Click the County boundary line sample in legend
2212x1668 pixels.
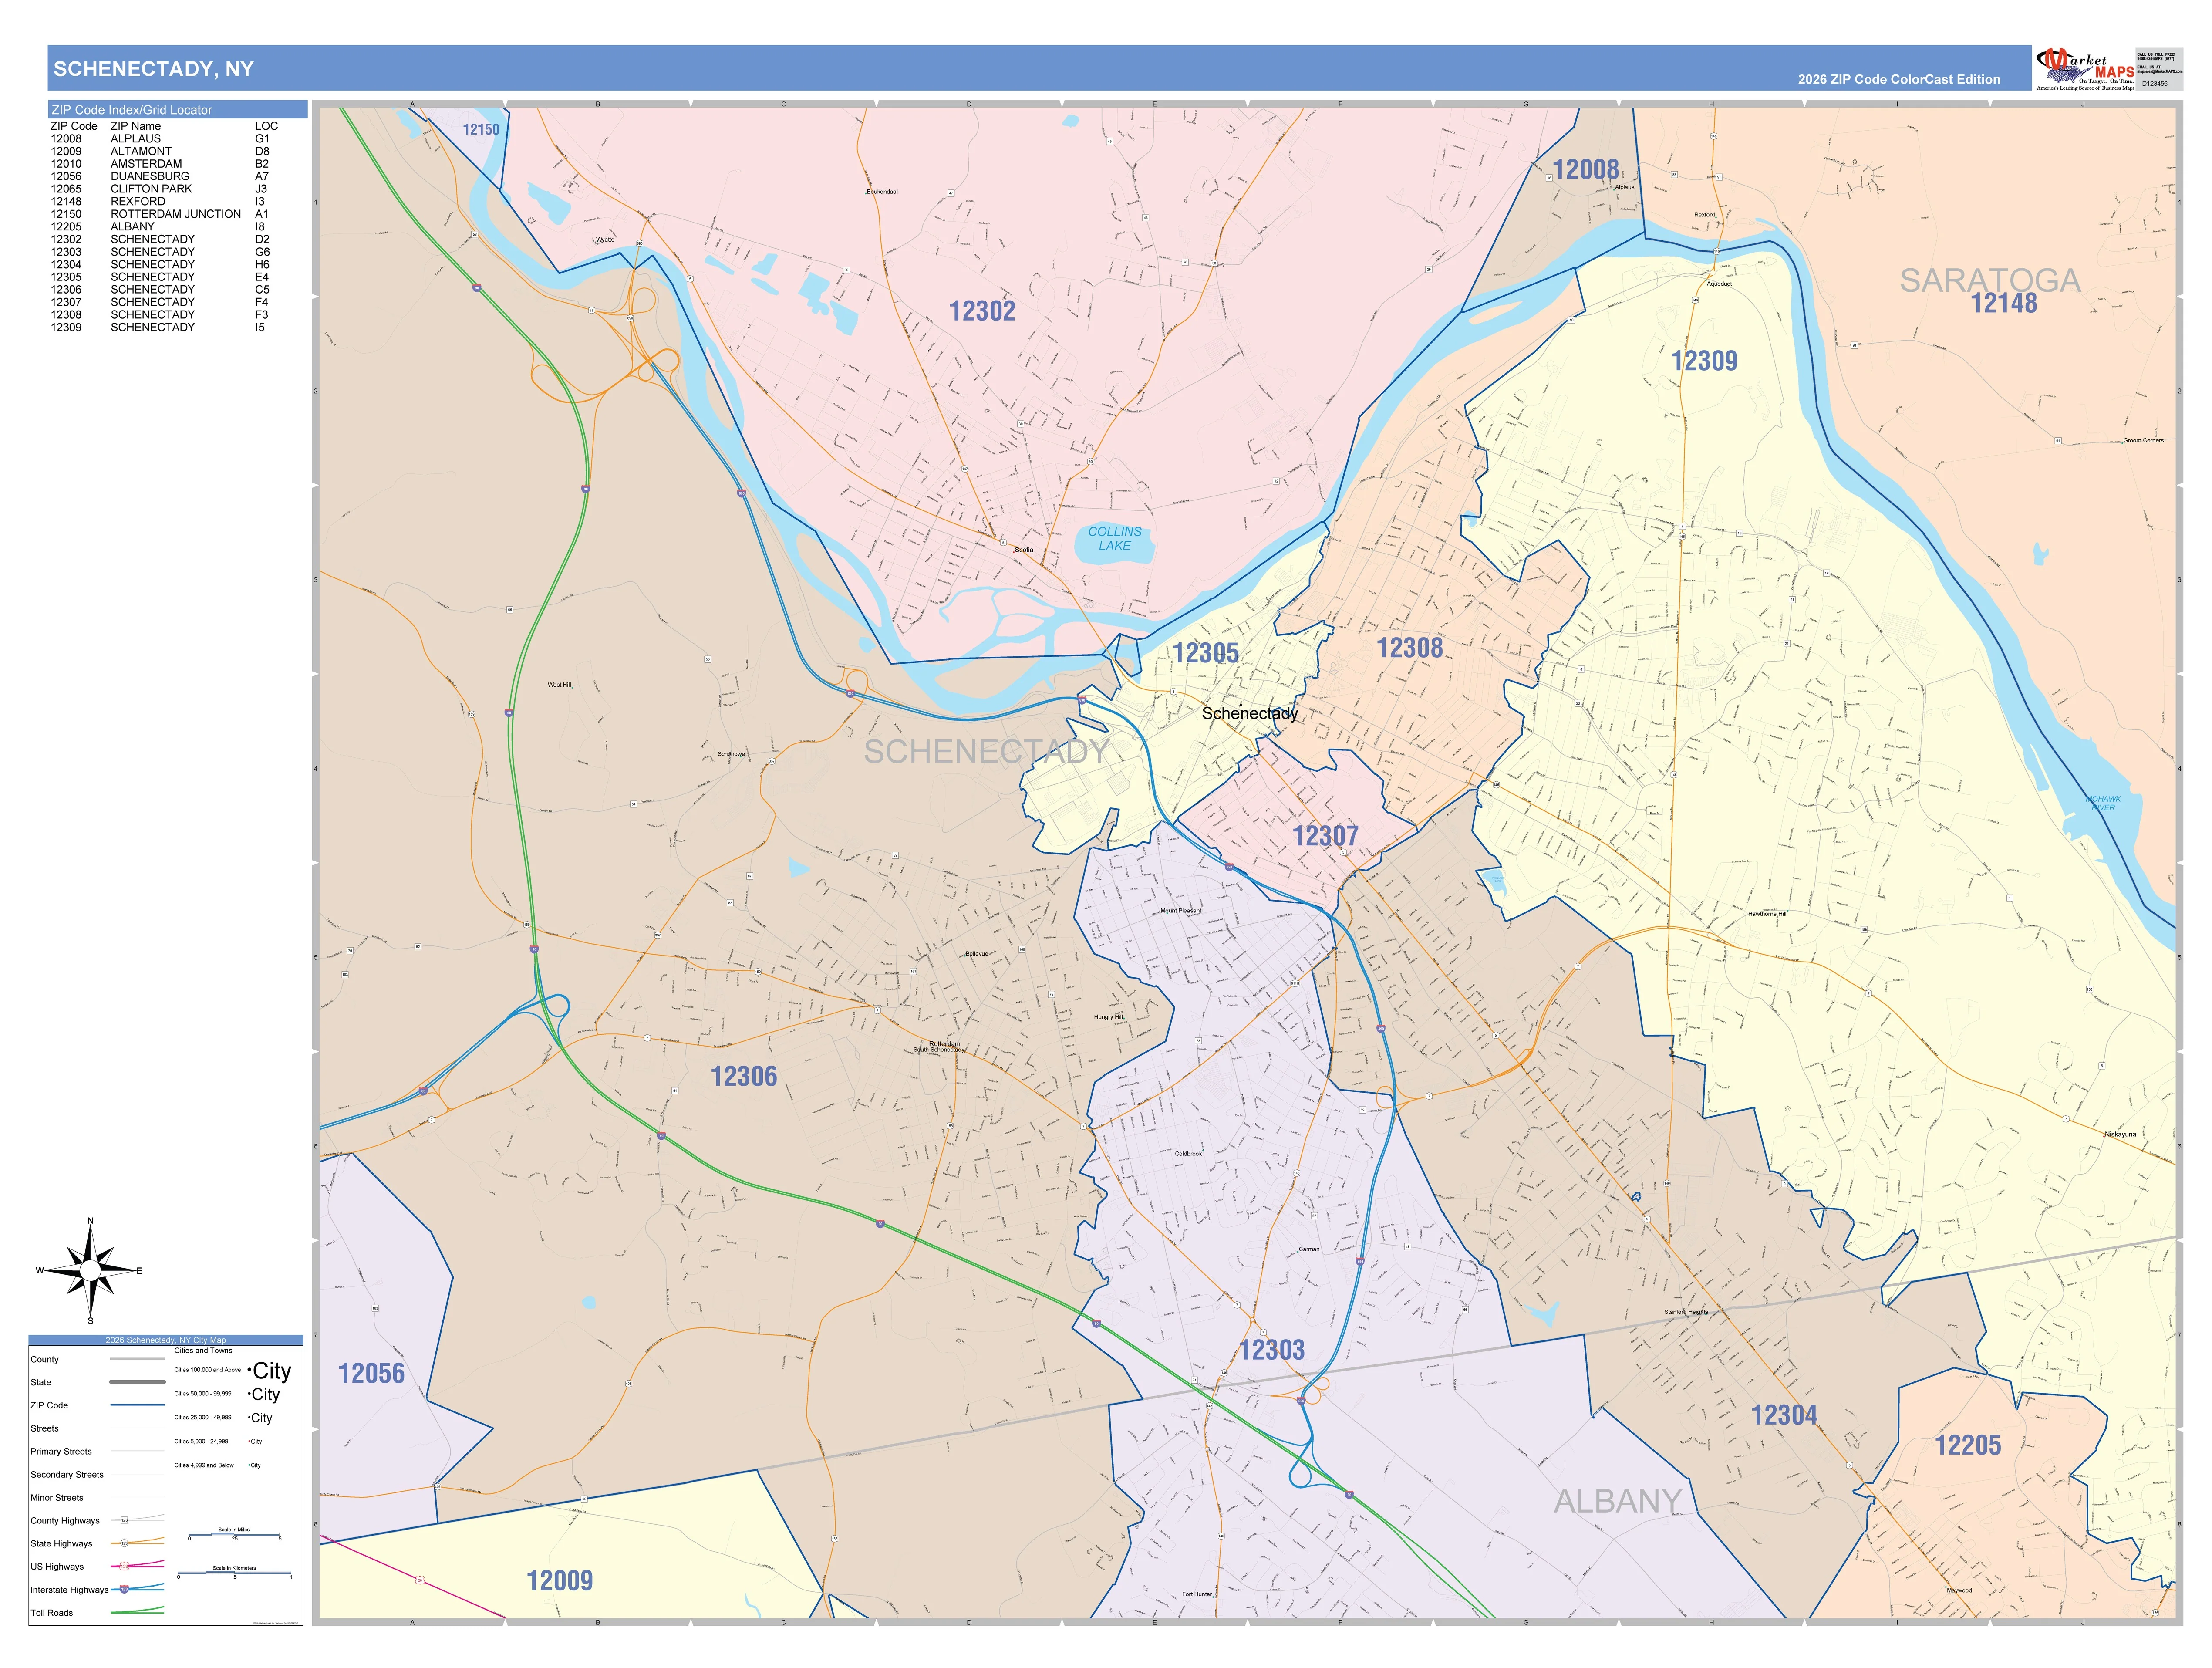(x=137, y=1359)
